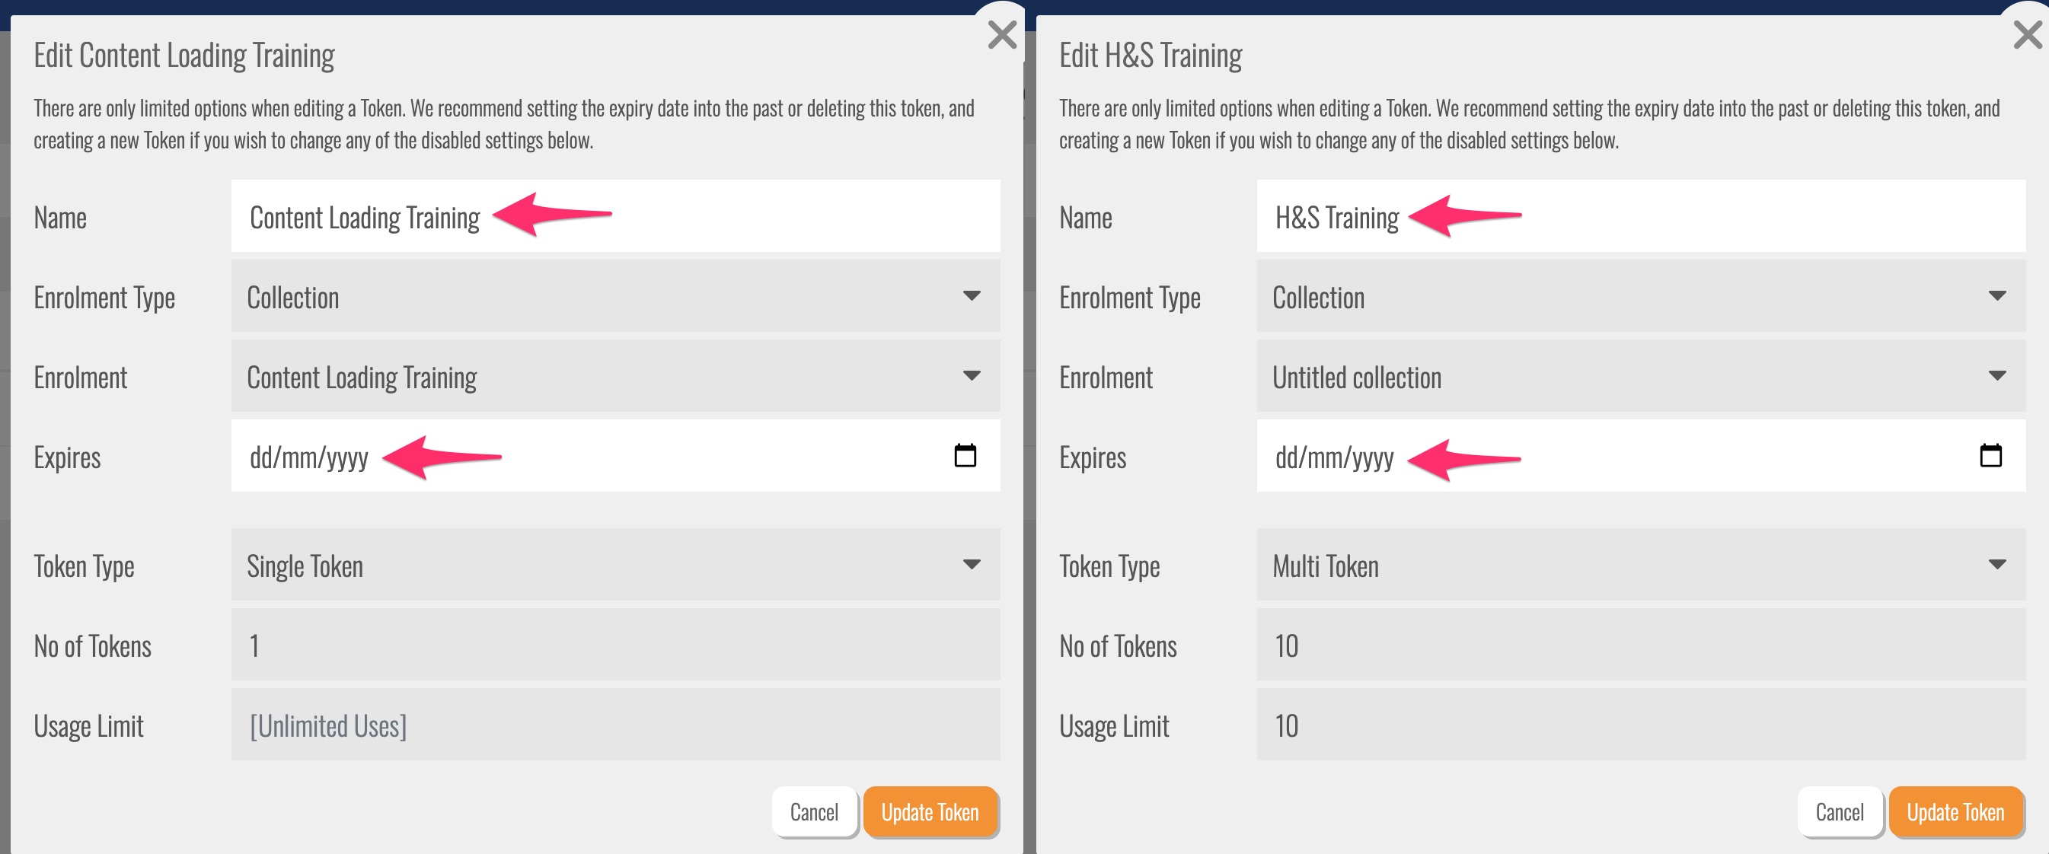The height and width of the screenshot is (854, 2049).
Task: Click Update Token in H&S Training dialog
Action: tap(1955, 812)
